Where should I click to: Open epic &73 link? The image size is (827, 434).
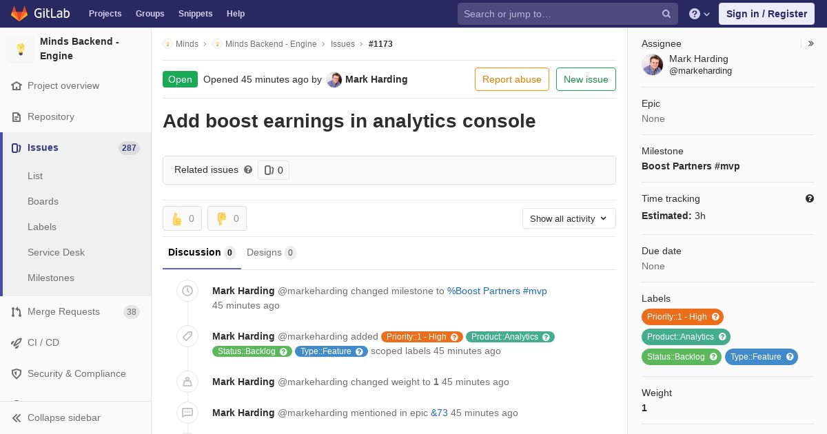[x=439, y=413]
